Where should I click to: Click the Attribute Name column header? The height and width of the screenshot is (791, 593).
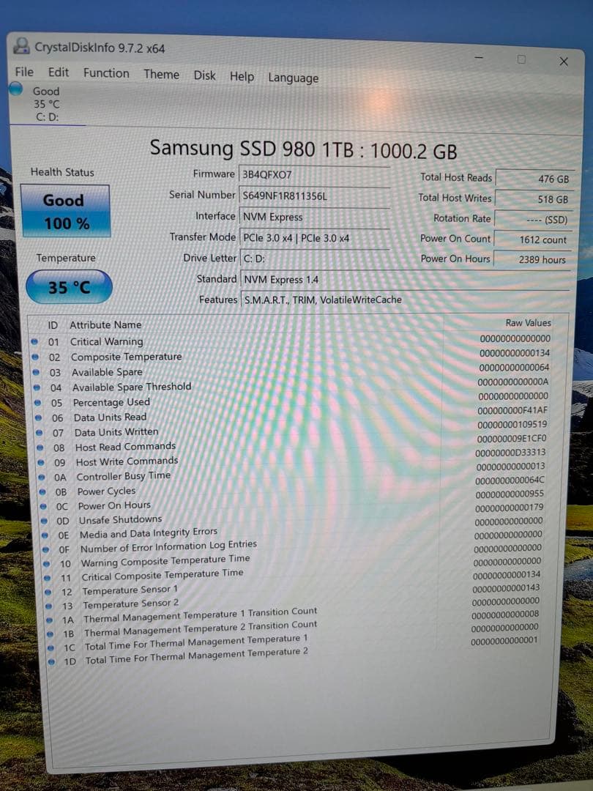105,325
